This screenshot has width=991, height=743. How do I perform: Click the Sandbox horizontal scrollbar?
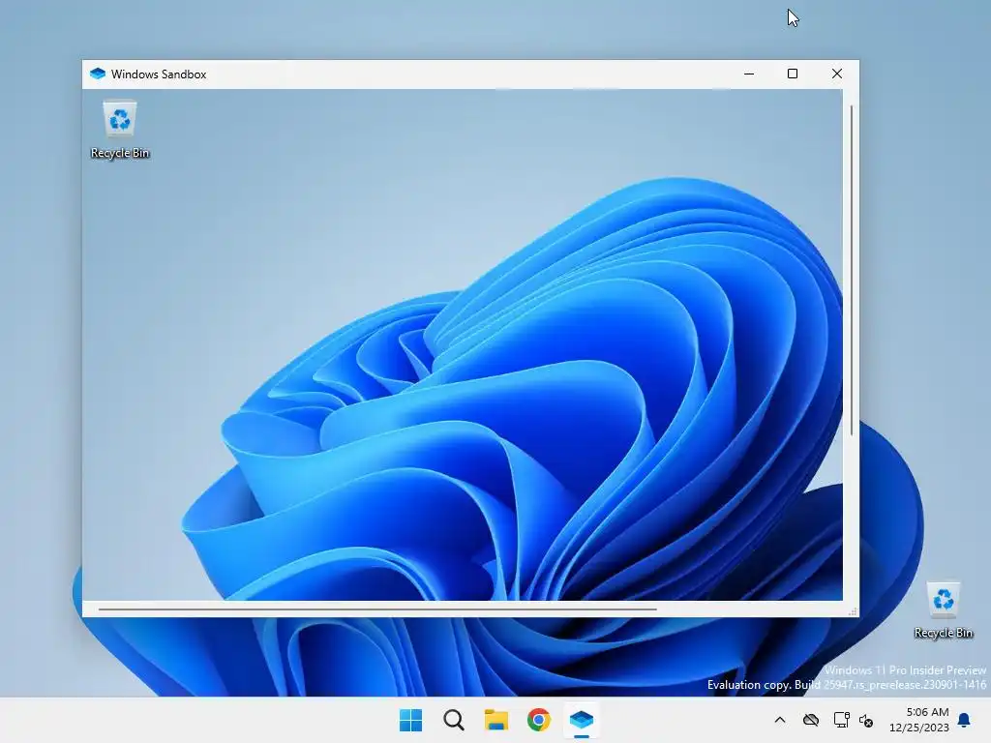point(377,609)
